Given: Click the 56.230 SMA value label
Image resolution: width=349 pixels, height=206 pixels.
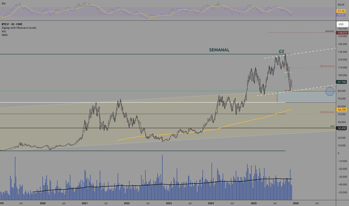Looking at the screenshot, I should [342, 110].
